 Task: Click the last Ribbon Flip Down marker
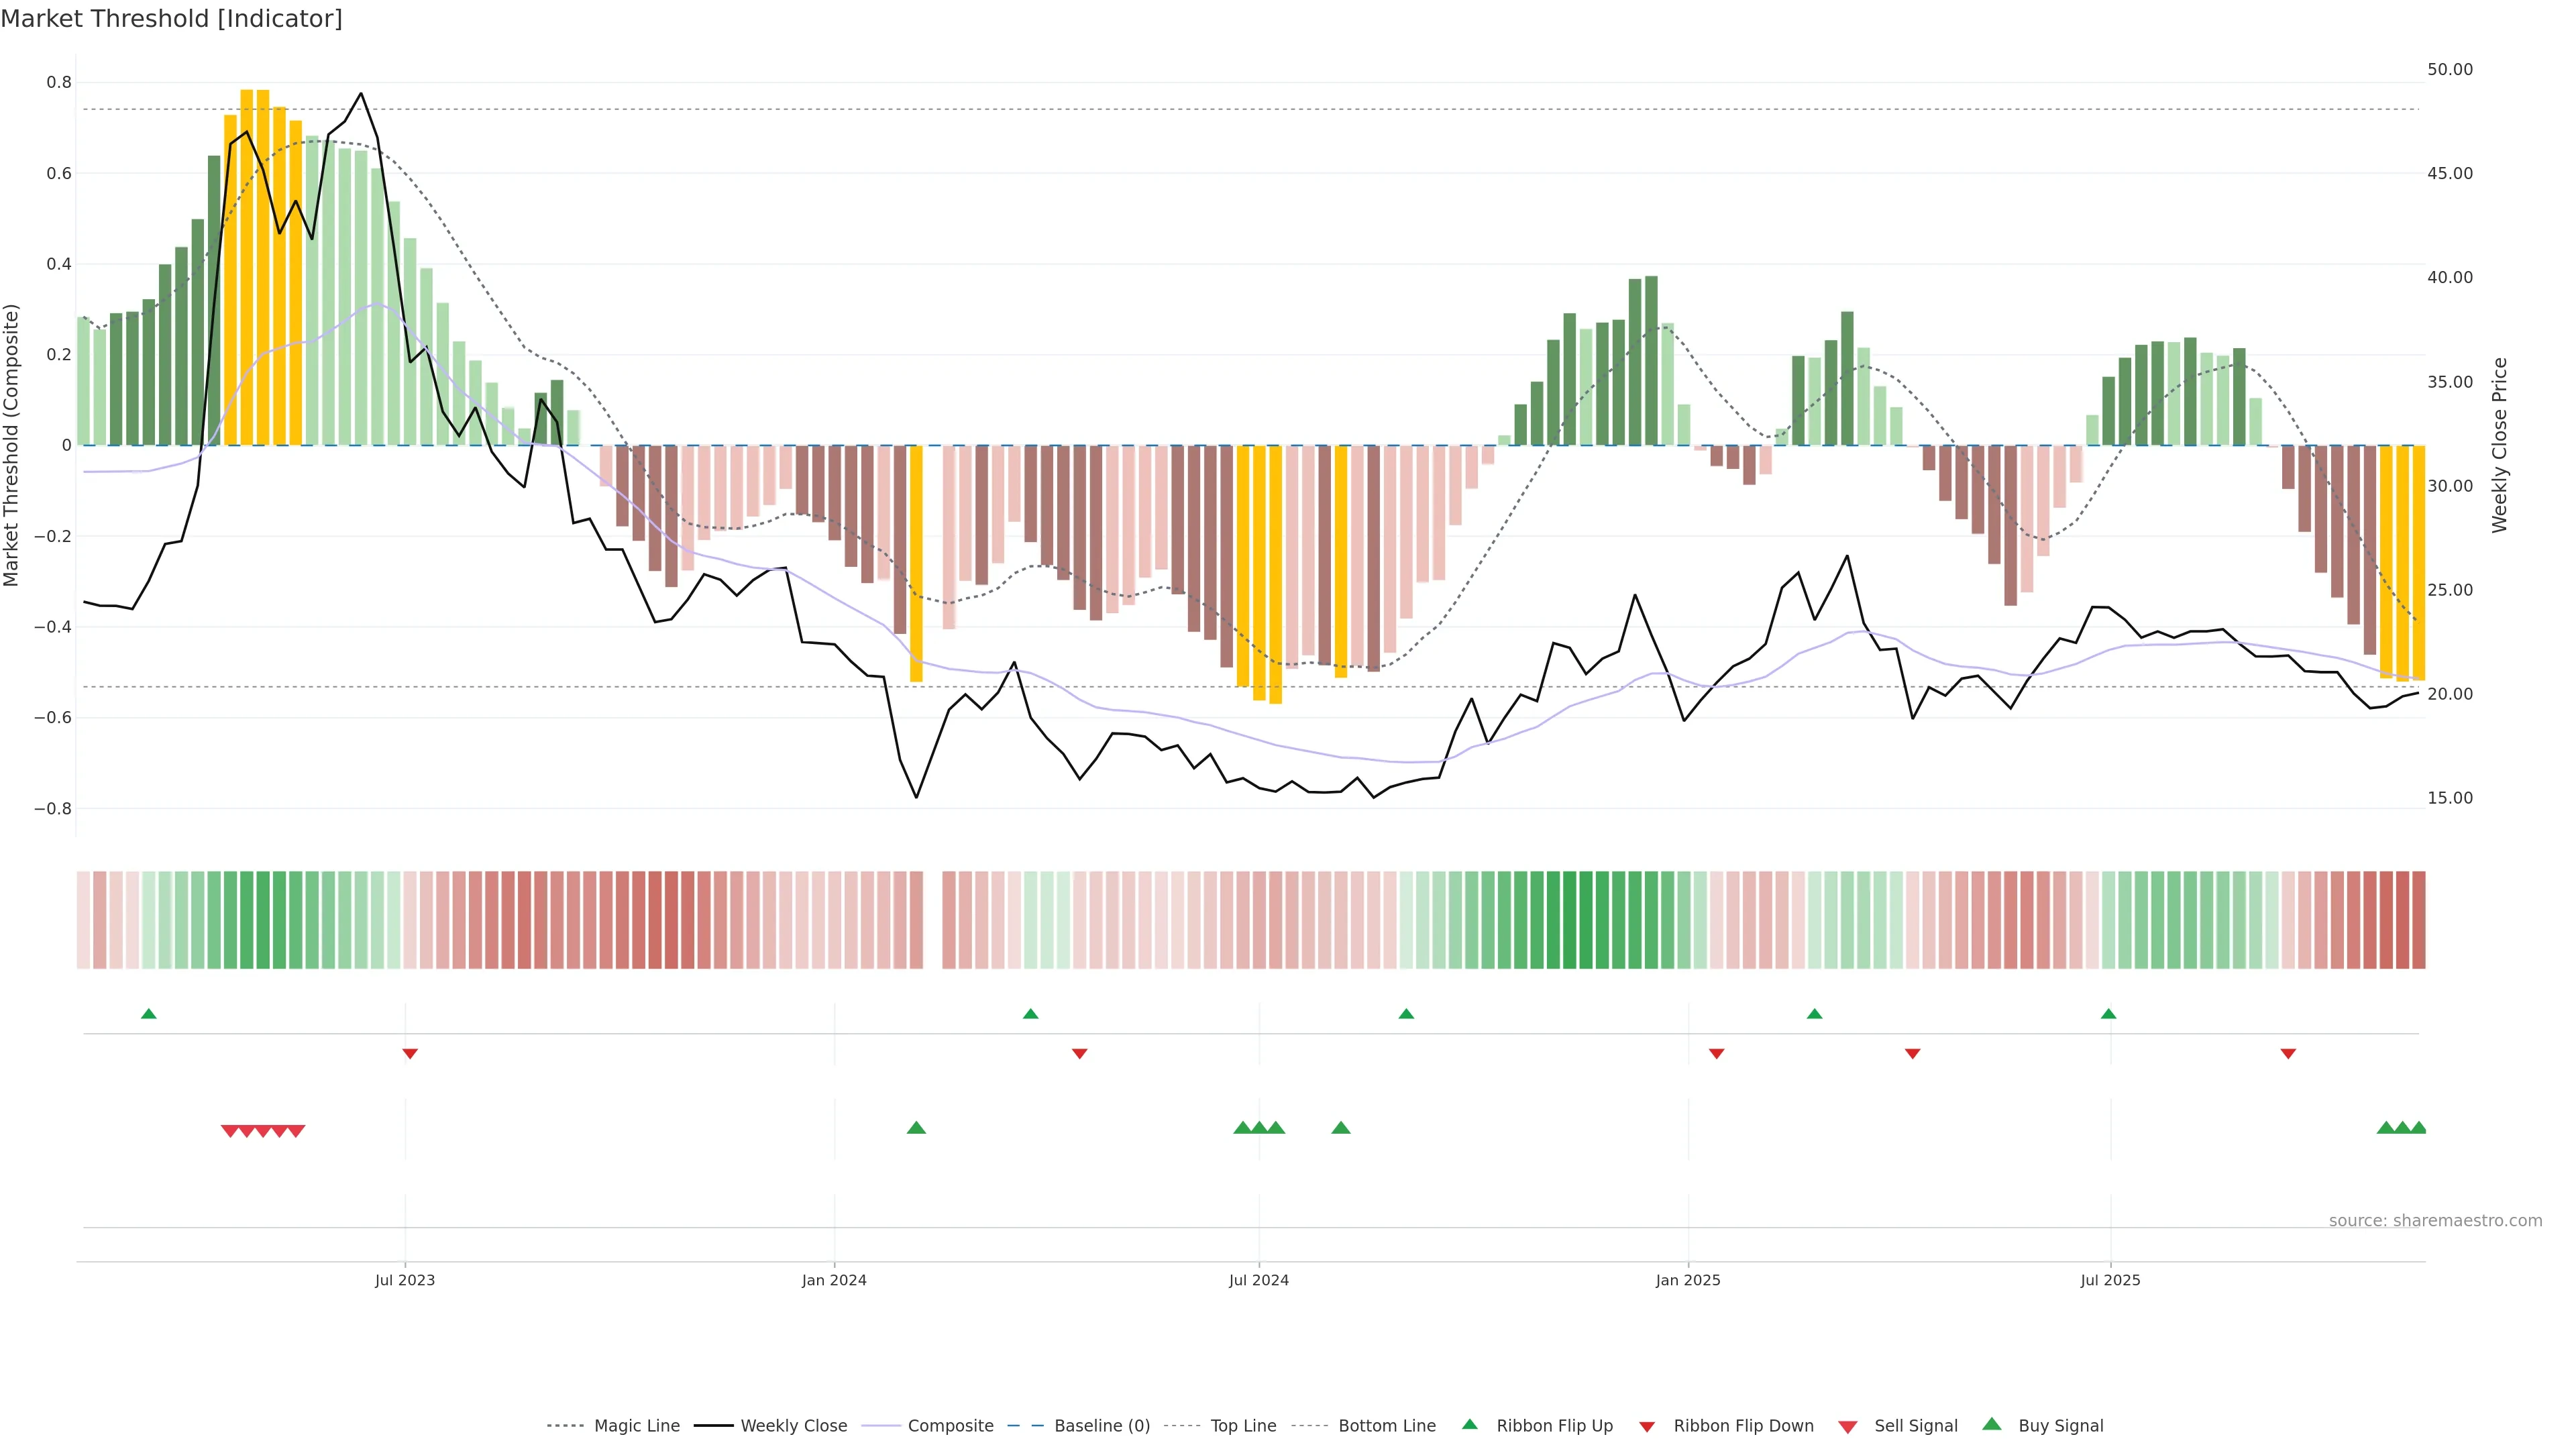2288,1054
